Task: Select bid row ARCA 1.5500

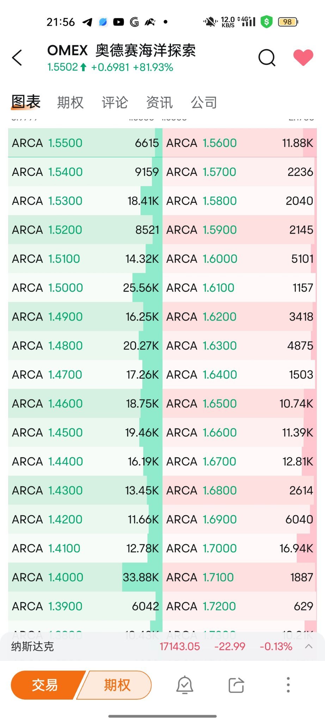Action: (85, 143)
